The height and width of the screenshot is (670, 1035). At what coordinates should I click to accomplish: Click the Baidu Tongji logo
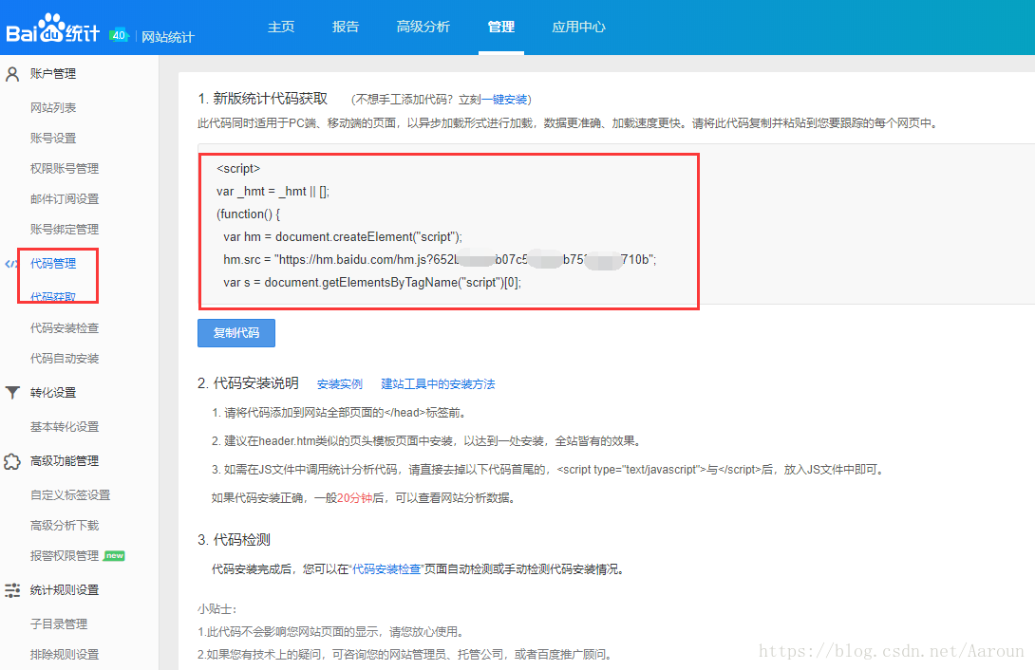point(53,29)
